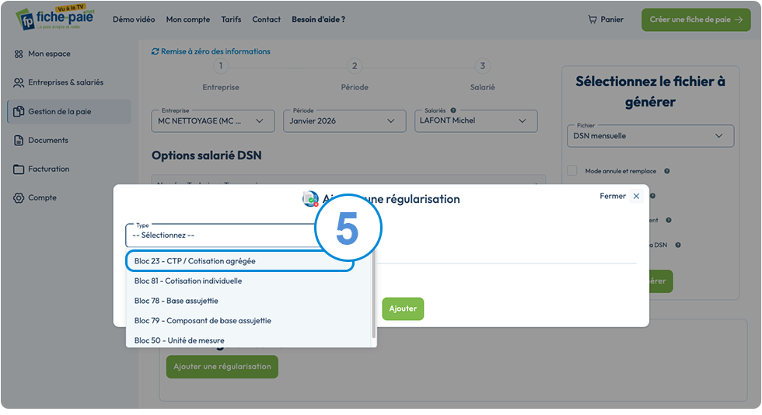Choose Bloc 79 - Composant de base assujettie
This screenshot has height=415, width=762.
(203, 321)
